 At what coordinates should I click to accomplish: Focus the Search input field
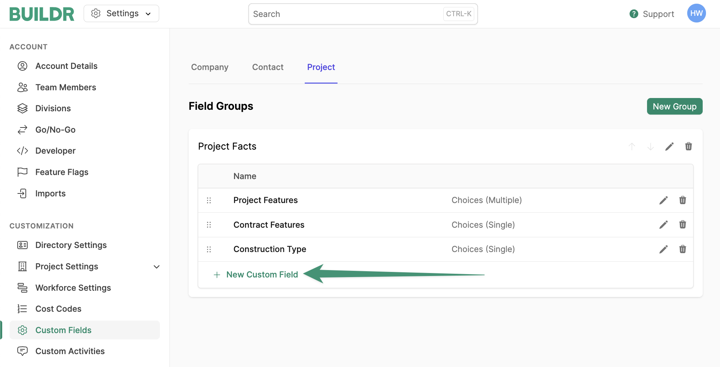click(x=346, y=14)
